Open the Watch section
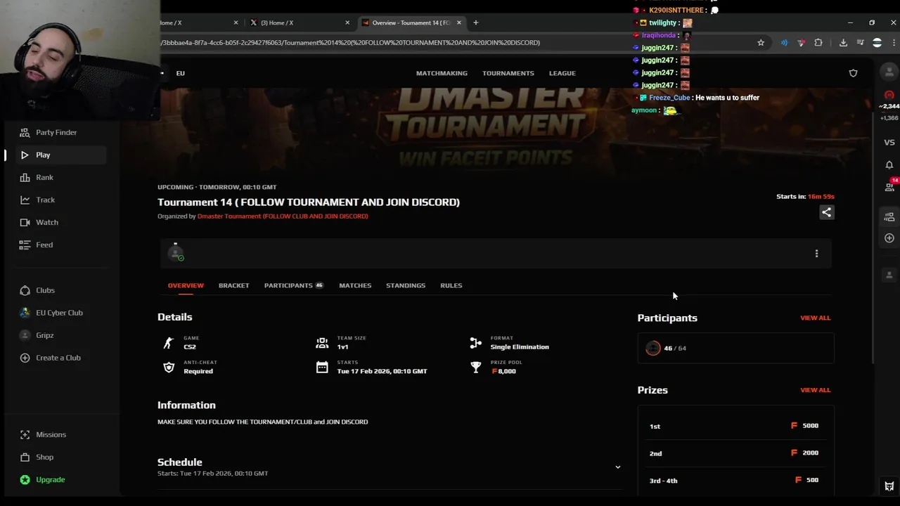 click(x=46, y=222)
